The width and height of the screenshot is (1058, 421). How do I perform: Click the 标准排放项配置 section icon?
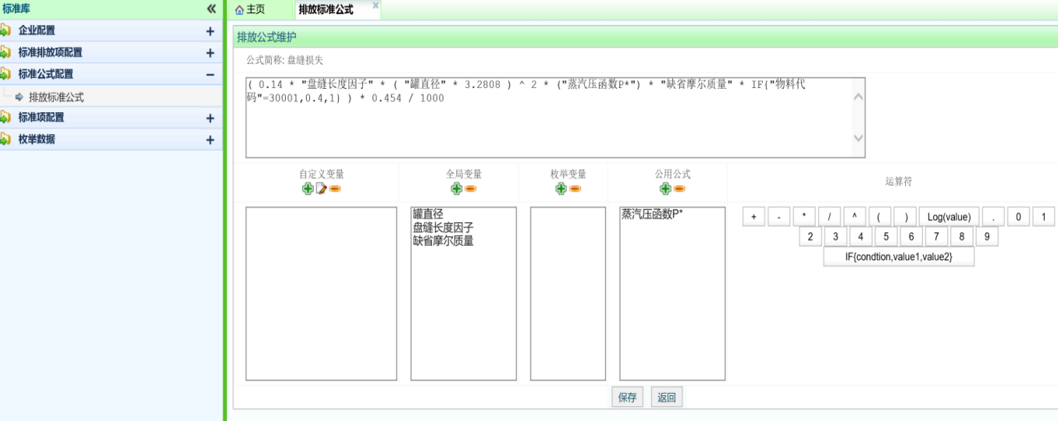click(x=5, y=52)
